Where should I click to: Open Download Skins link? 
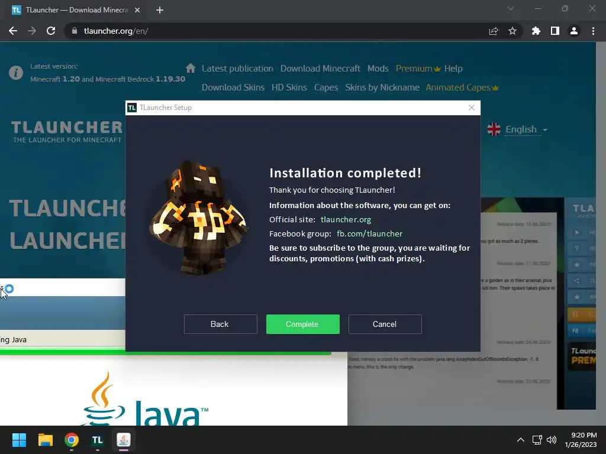coord(233,87)
